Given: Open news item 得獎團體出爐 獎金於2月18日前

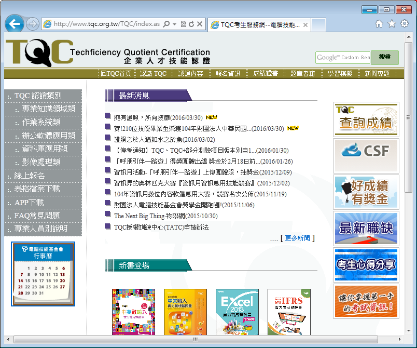Looking at the screenshot, I should [x=203, y=162].
